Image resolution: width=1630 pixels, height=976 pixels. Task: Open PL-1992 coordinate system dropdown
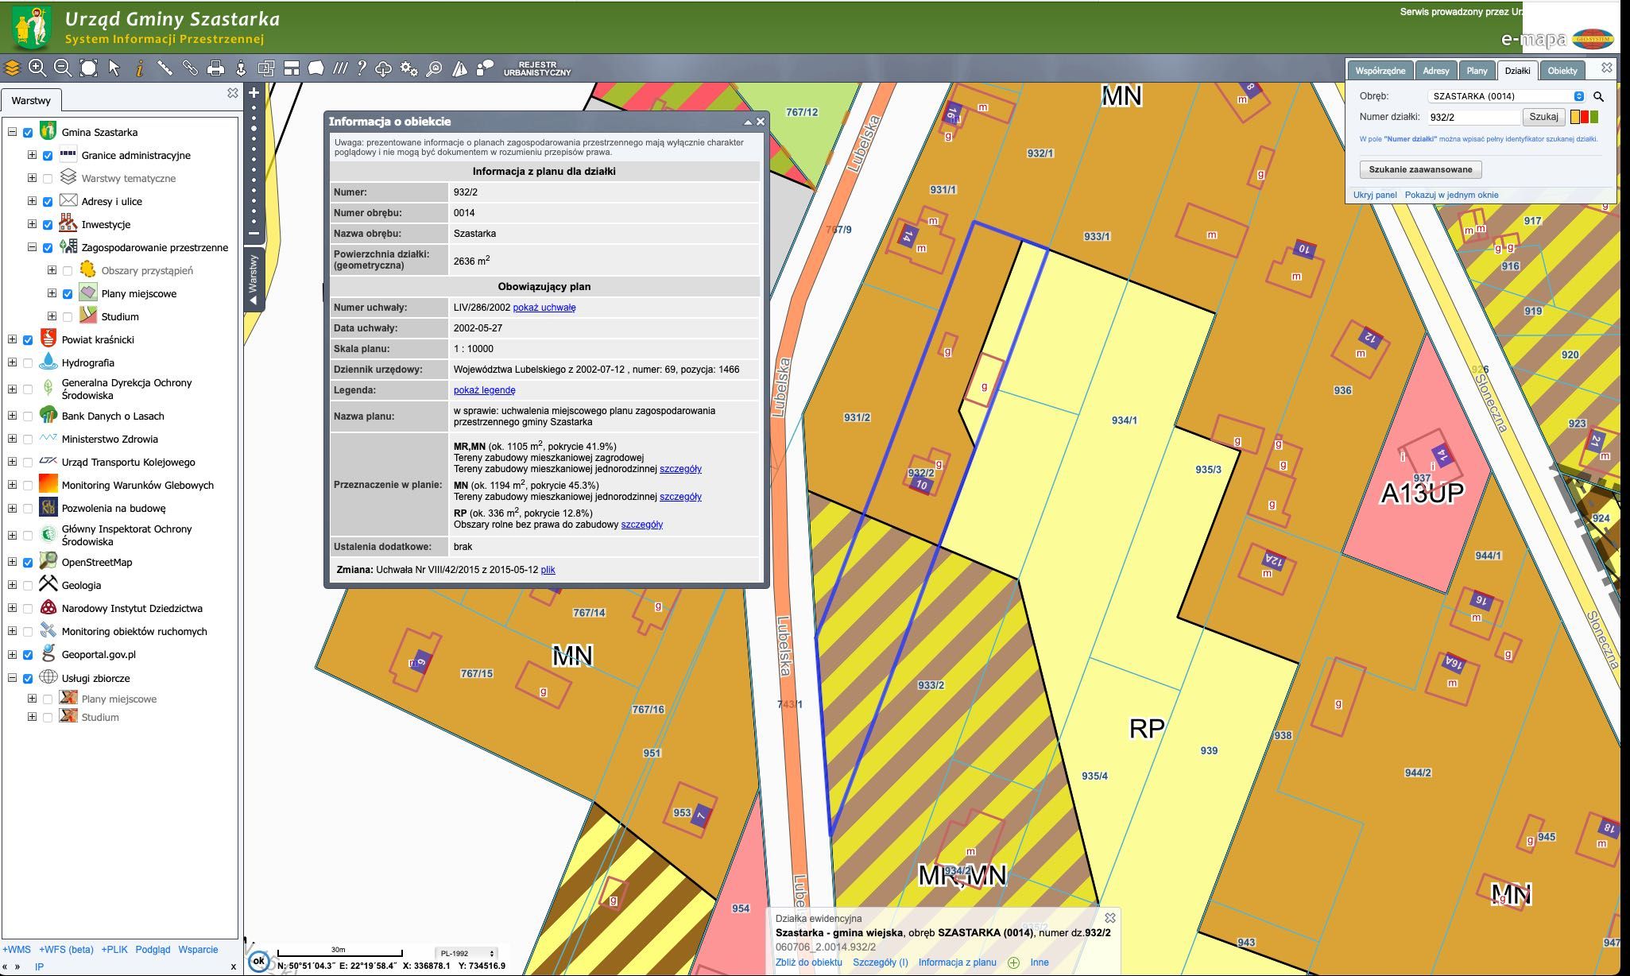coord(467,953)
